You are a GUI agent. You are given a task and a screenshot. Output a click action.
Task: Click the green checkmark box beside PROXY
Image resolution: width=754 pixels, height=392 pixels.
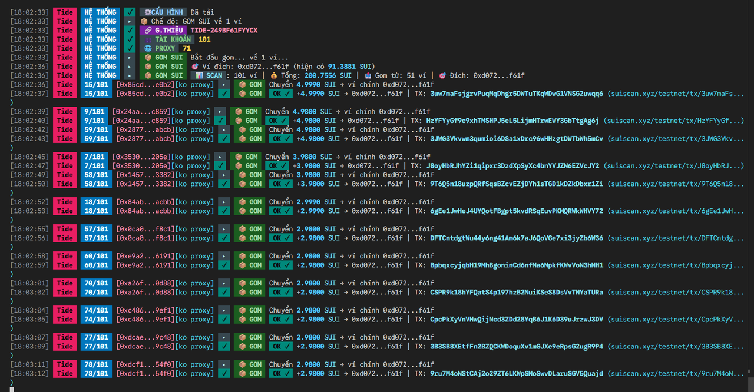coord(130,48)
